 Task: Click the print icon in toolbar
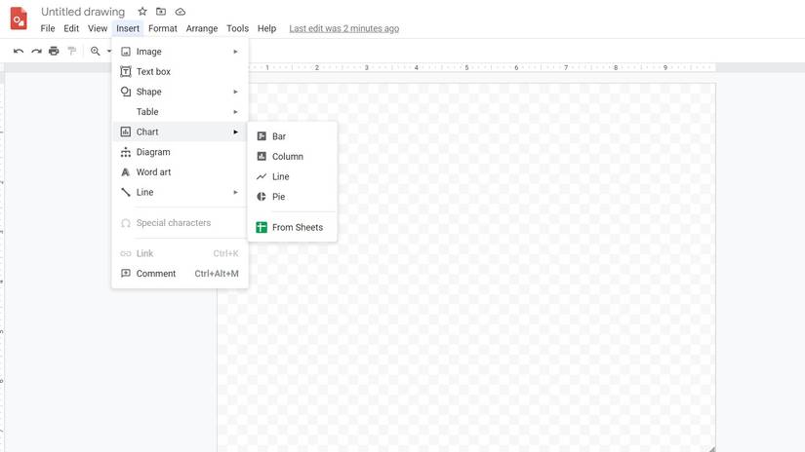pyautogui.click(x=54, y=51)
